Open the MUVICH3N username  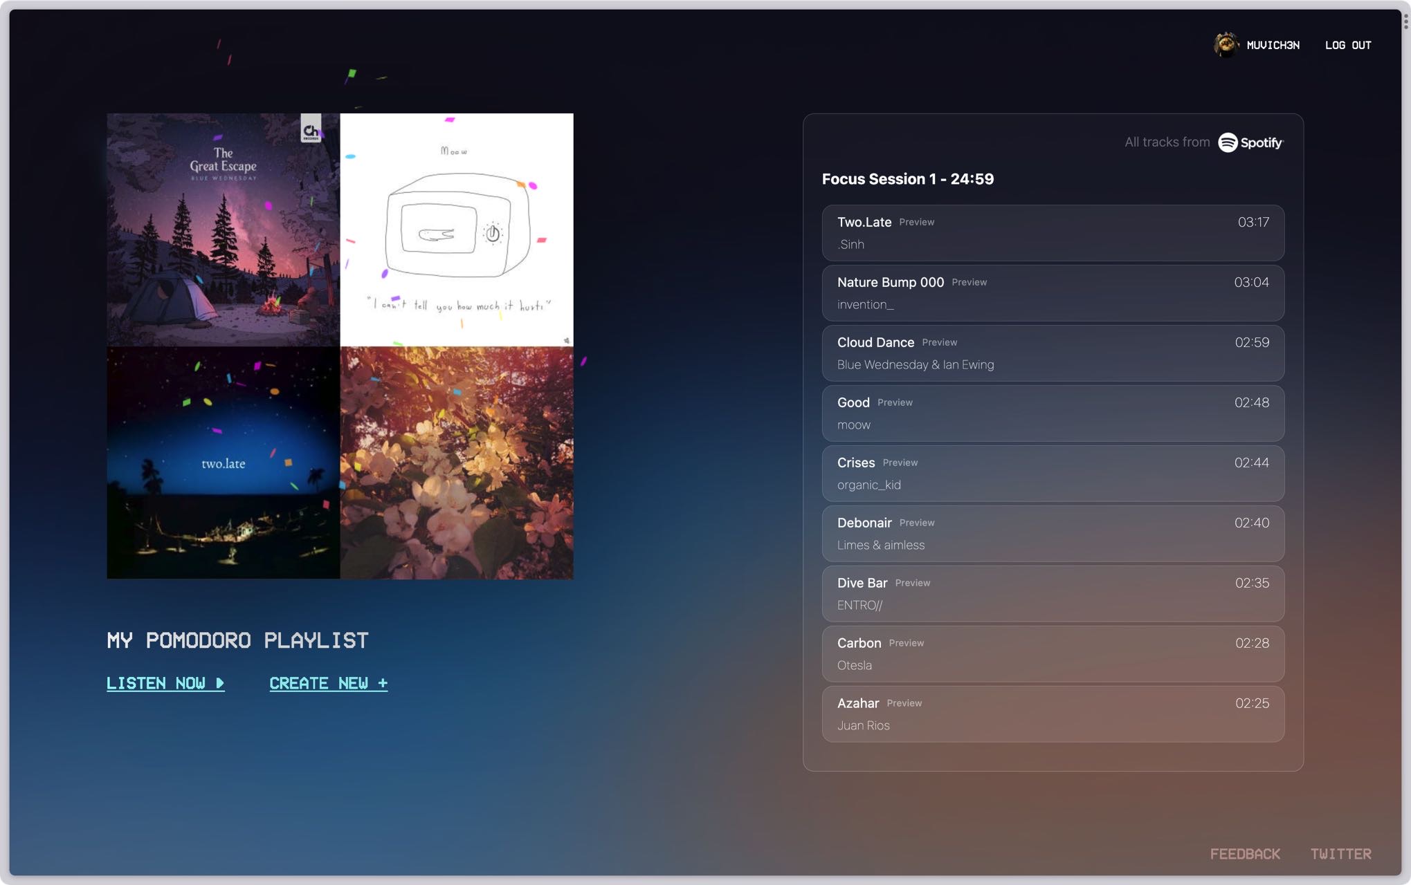click(x=1273, y=45)
